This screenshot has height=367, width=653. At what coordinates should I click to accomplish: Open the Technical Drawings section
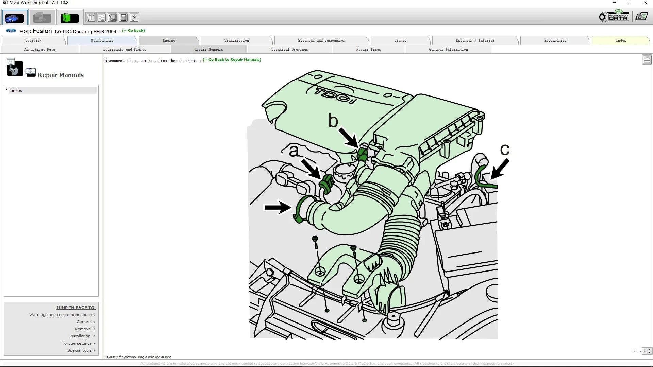coord(289,49)
